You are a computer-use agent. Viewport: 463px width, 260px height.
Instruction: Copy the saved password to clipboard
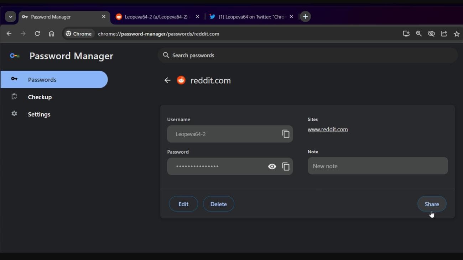(x=286, y=166)
